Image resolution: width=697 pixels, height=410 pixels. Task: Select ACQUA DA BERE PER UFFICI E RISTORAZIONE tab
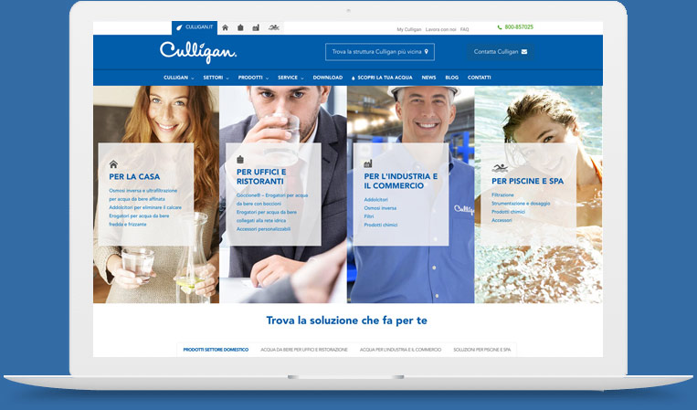[x=304, y=350]
